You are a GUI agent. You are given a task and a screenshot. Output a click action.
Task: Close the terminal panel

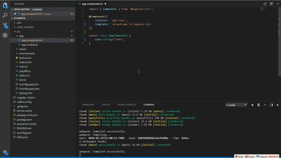click(277, 105)
